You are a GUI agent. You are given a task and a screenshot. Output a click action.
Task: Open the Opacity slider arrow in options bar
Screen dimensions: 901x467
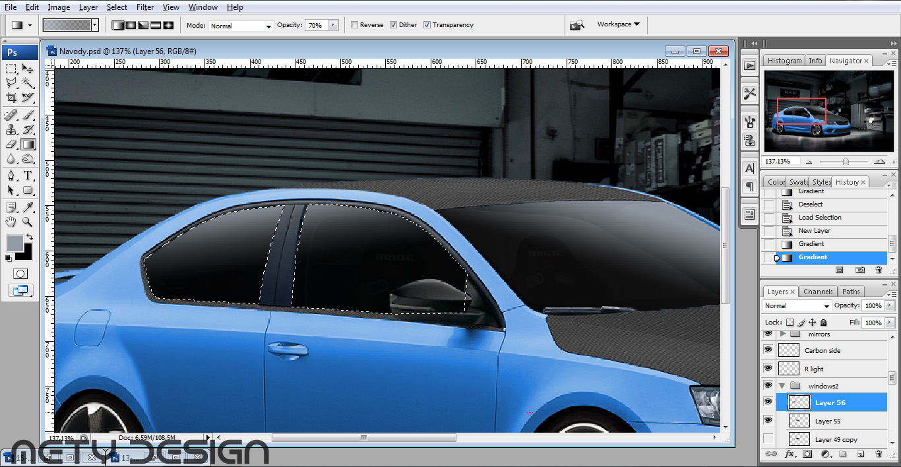pyautogui.click(x=333, y=25)
